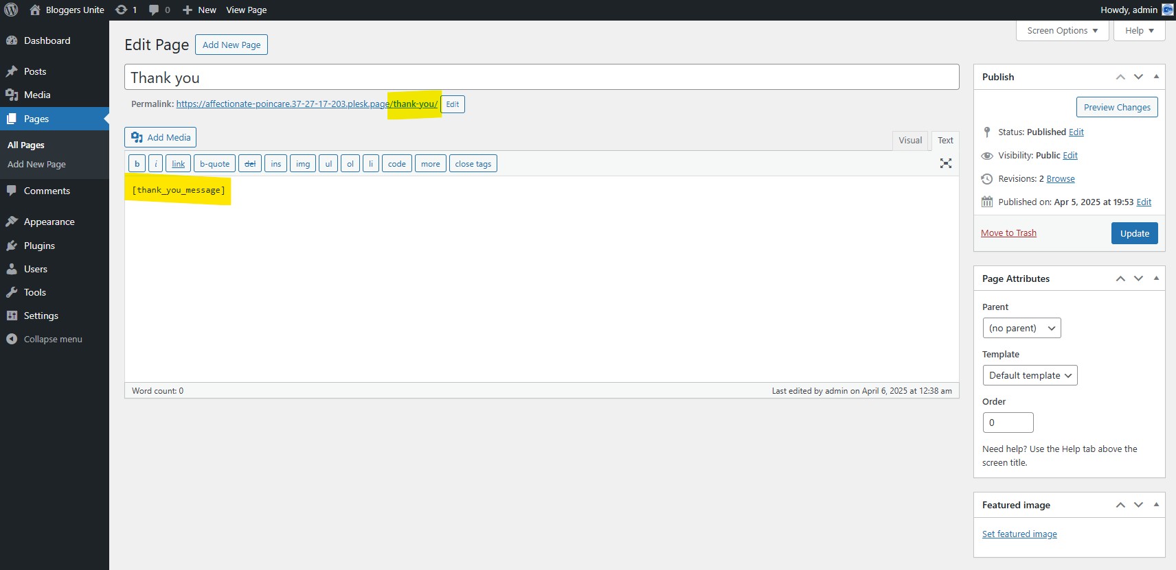Image resolution: width=1176 pixels, height=570 pixels.
Task: Insert the more tag
Action: [431, 164]
